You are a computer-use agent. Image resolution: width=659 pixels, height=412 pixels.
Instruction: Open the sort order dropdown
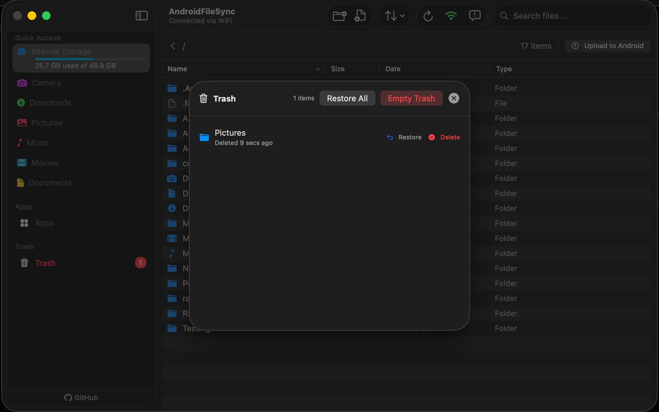click(395, 16)
